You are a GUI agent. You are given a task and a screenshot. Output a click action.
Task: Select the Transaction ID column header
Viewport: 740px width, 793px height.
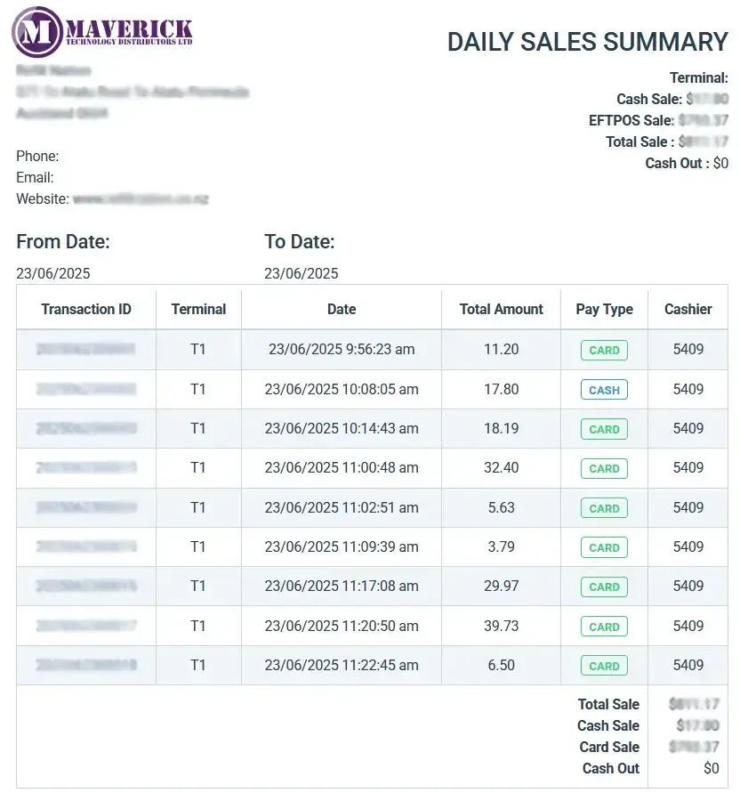(x=86, y=309)
